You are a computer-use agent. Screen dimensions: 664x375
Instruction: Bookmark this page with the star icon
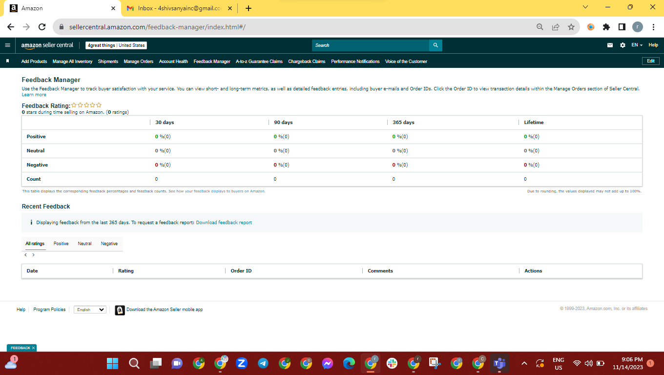pyautogui.click(x=571, y=27)
